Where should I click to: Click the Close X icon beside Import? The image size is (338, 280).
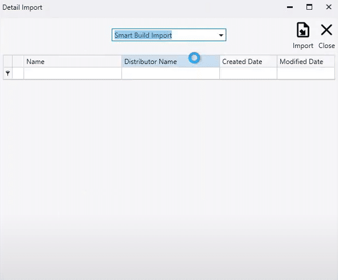(327, 30)
